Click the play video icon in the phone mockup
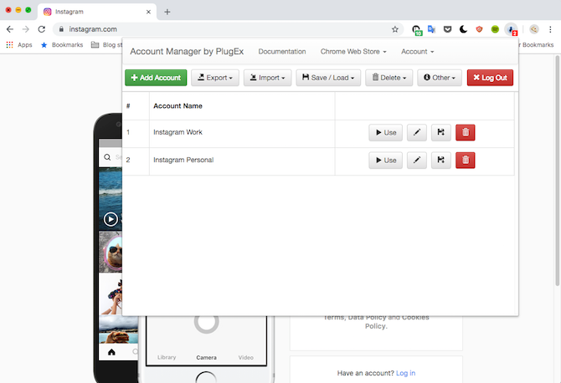561x383 pixels. tap(111, 219)
